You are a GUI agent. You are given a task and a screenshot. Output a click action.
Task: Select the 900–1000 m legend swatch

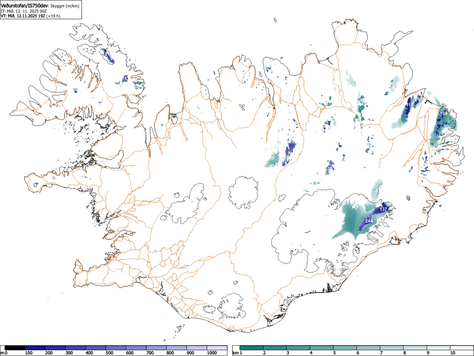tap(197, 348)
